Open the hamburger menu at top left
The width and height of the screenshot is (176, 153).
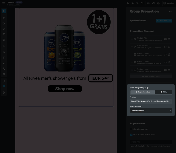(x=3, y=3)
